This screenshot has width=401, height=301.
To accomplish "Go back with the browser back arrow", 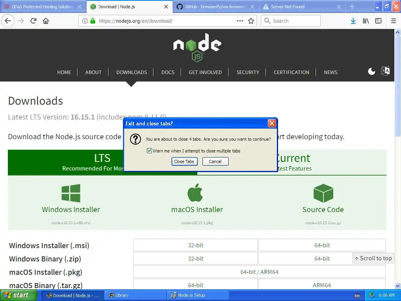I will (x=8, y=21).
